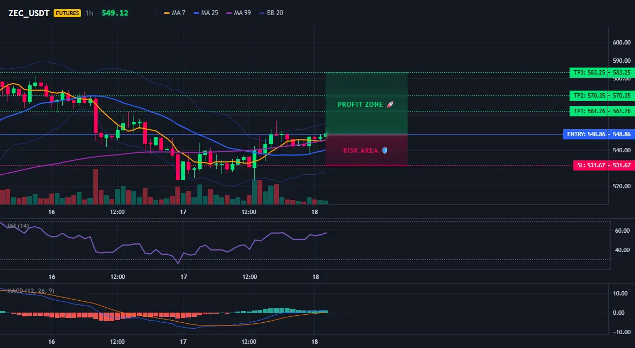Click the 548.86 axis value tag

(621, 134)
